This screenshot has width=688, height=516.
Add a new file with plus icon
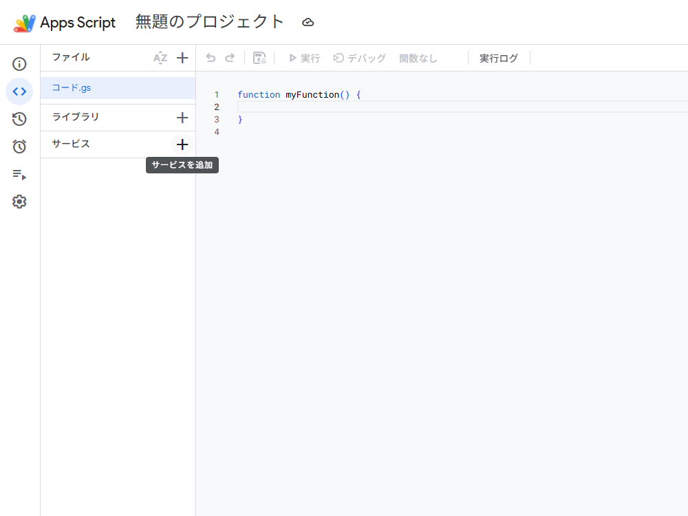(182, 58)
